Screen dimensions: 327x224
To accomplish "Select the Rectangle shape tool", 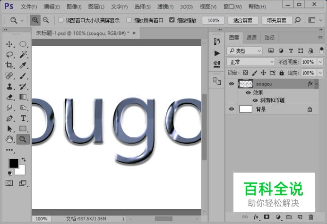I will (x=23, y=129).
